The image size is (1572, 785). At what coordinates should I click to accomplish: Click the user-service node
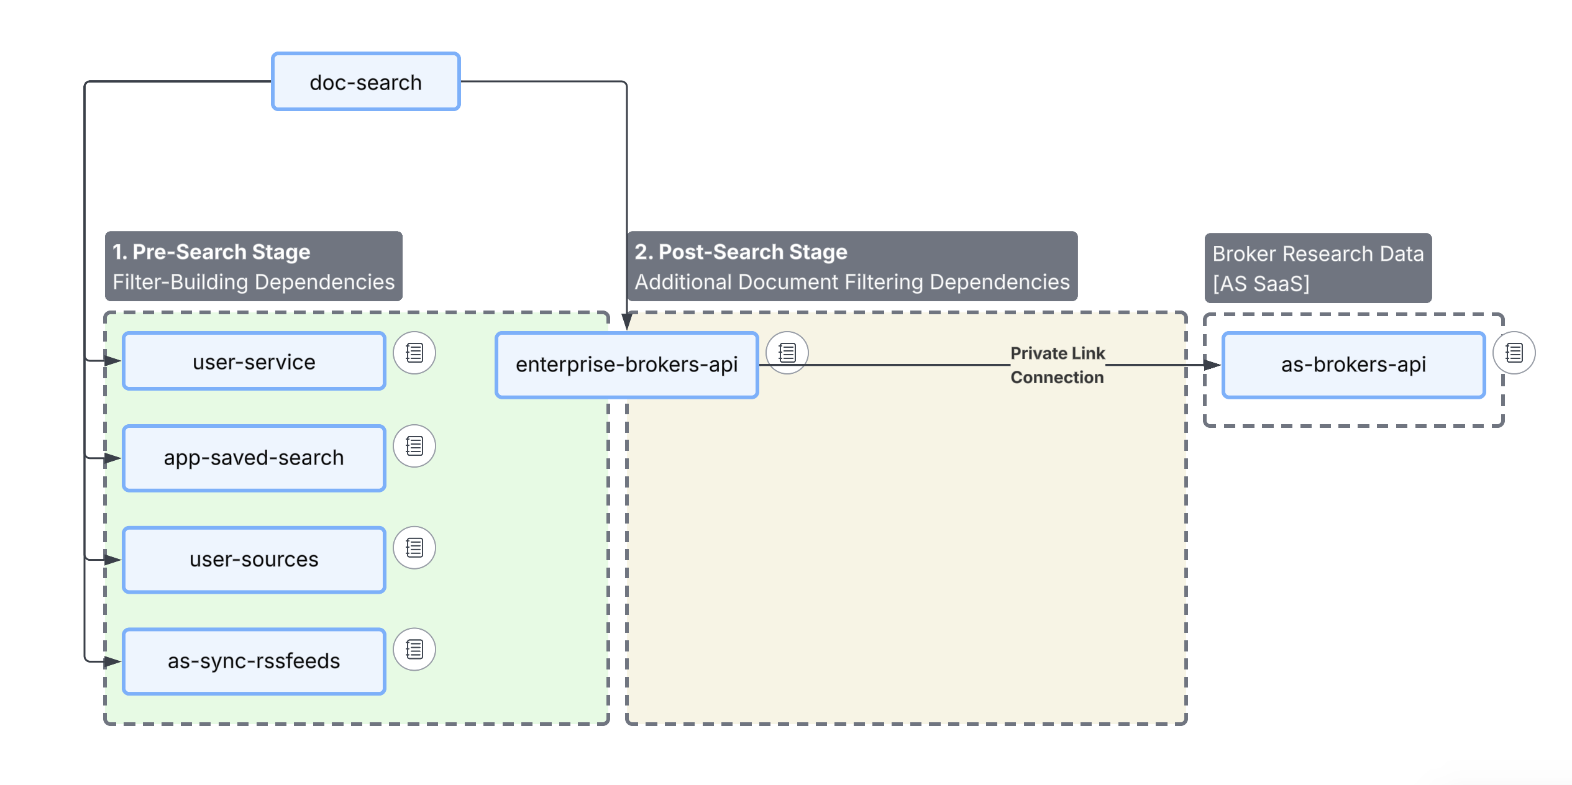(x=254, y=361)
